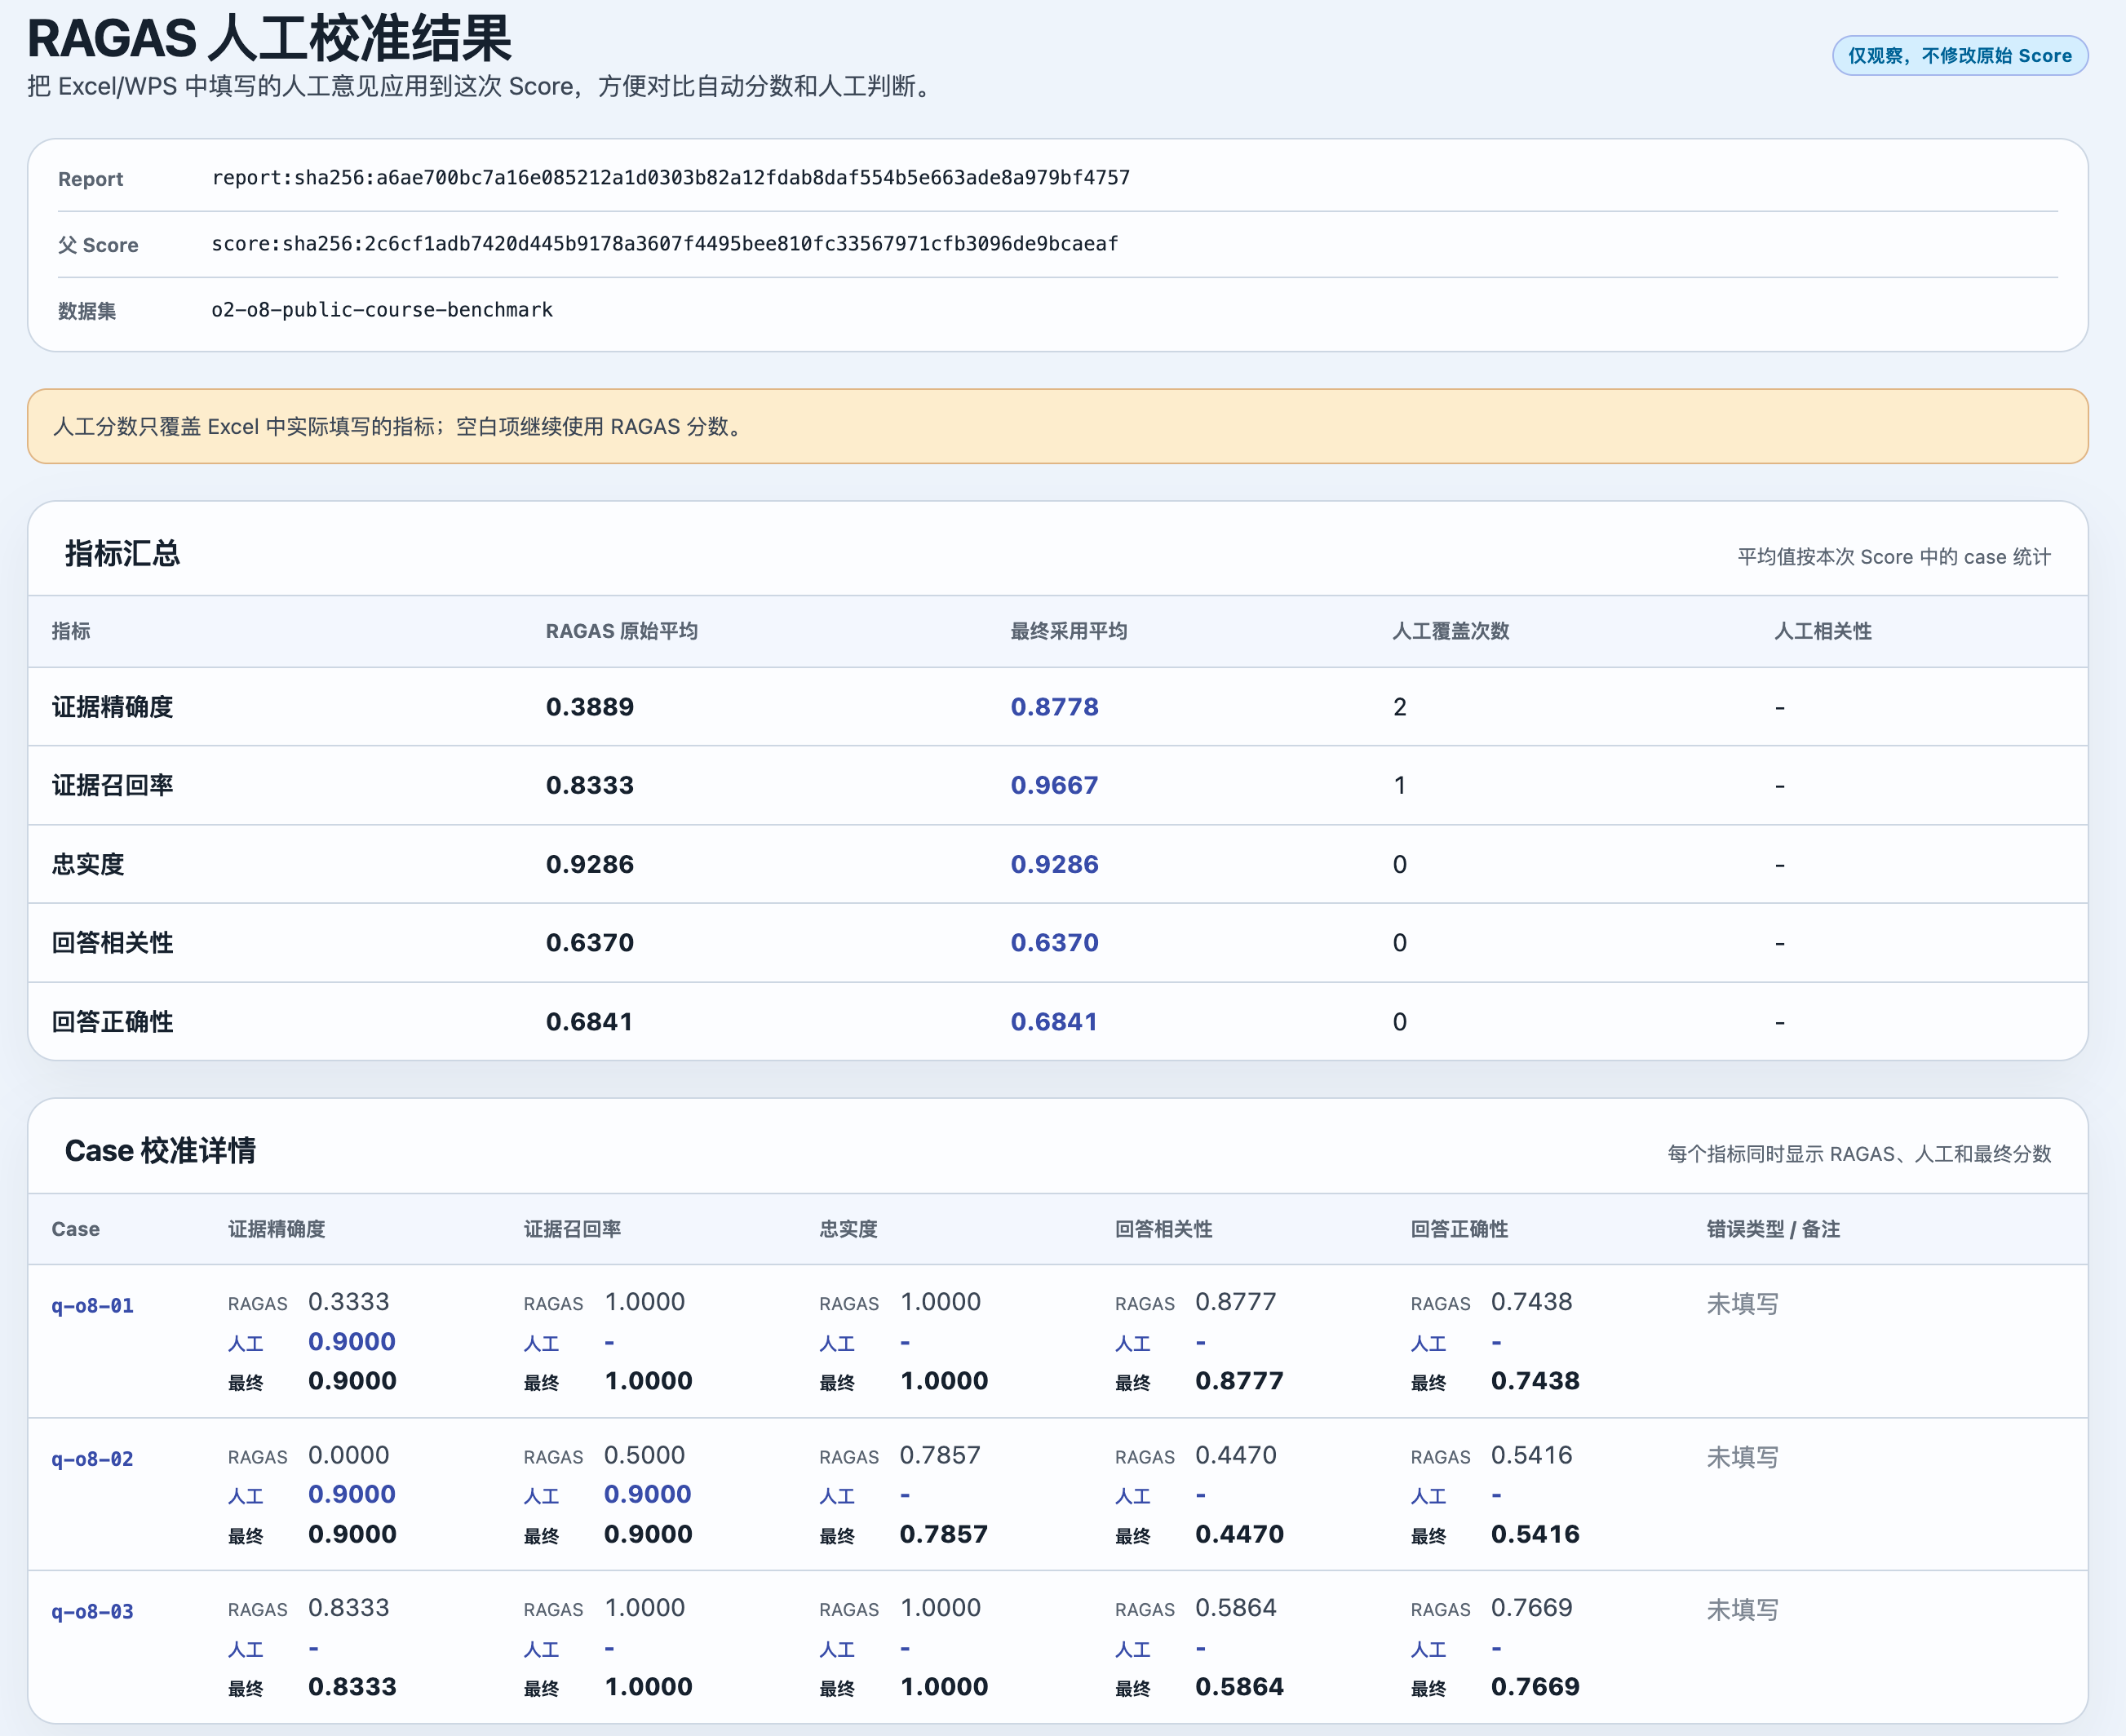The width and height of the screenshot is (2126, 1736).
Task: Click 未填写 note in q-o8-02 row
Action: (x=1742, y=1458)
